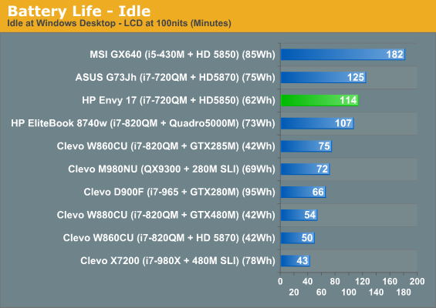The image size is (436, 308).
Task: Click the axis tick label 100
Action: (349, 292)
